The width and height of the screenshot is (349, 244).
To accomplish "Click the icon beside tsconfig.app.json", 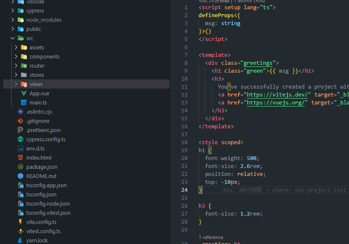I will click(x=21, y=185).
